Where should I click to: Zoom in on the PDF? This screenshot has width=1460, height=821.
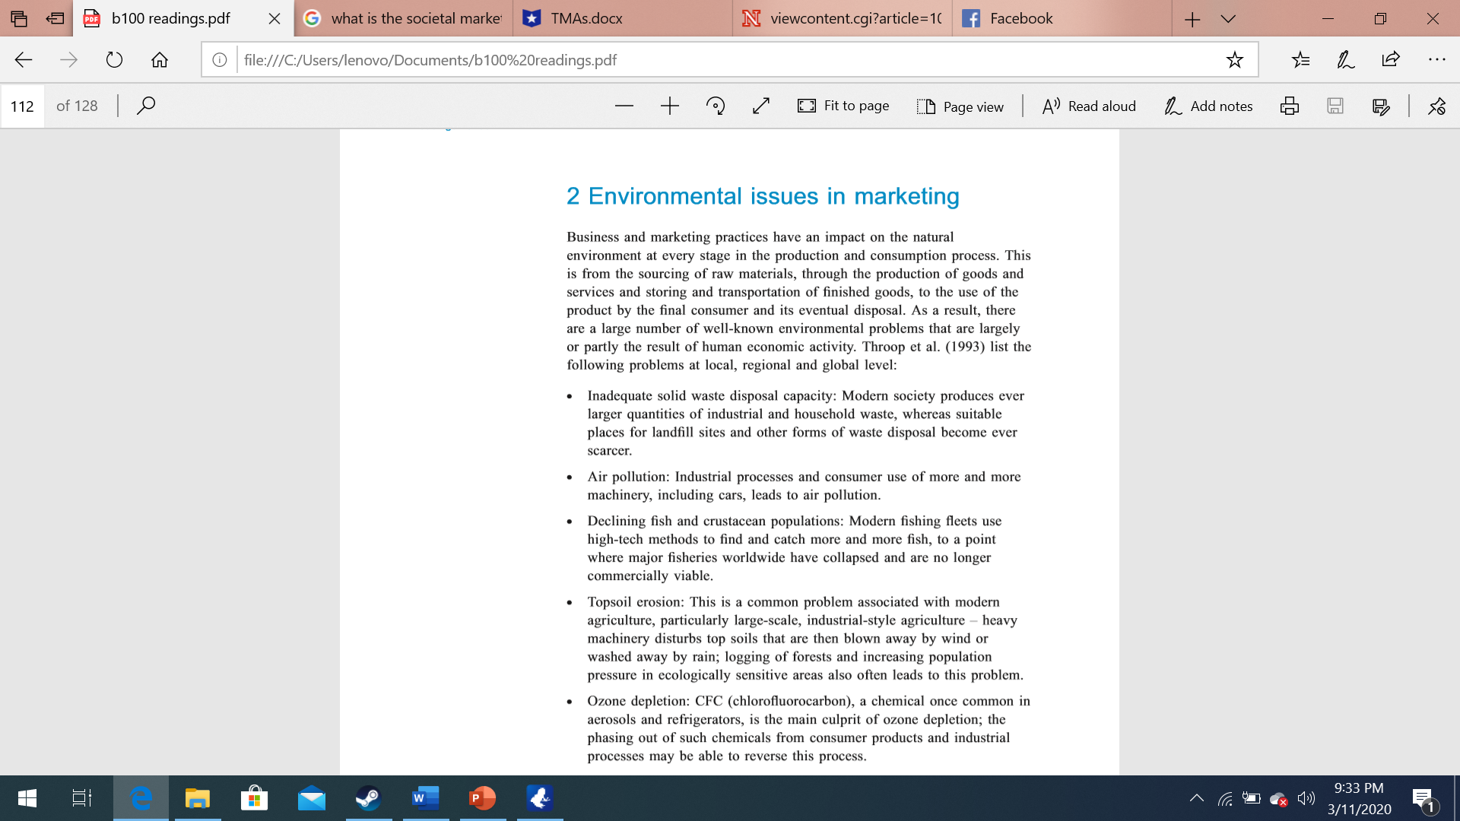tap(670, 106)
